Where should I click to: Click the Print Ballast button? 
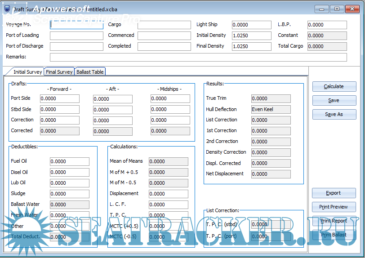334,235
